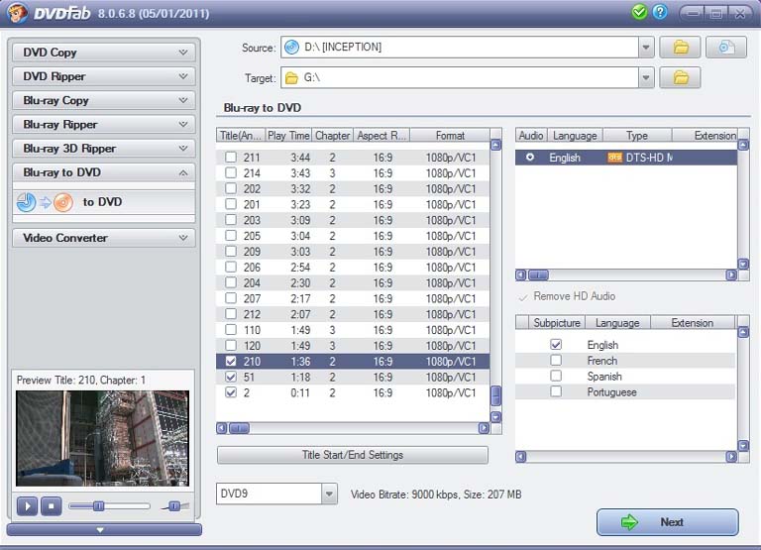The height and width of the screenshot is (550, 761).
Task: Browse target folder with folder icon
Action: 680,77
